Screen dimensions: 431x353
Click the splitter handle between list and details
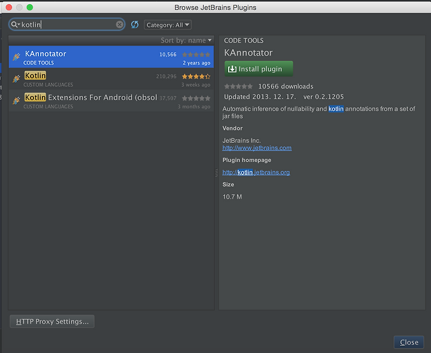(216, 172)
